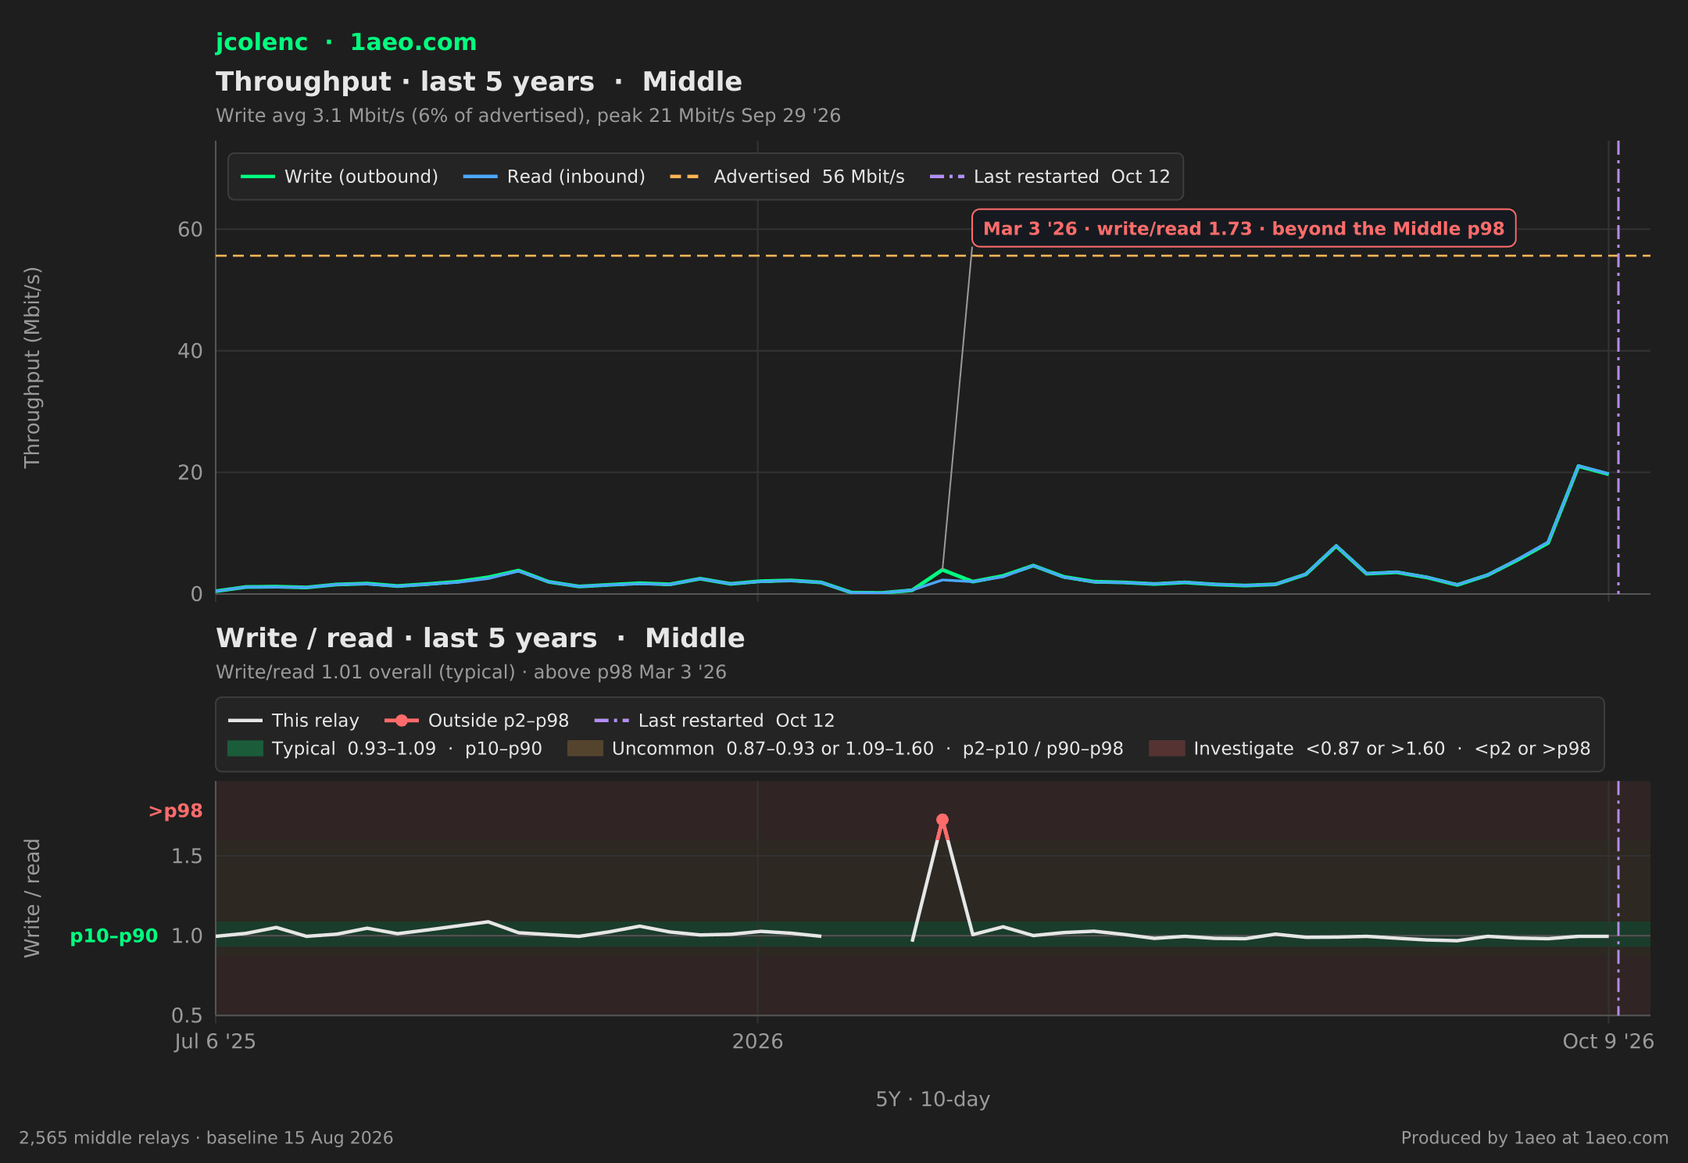Select Write (outbound) legend entry
The width and height of the screenshot is (1688, 1163).
(x=340, y=177)
